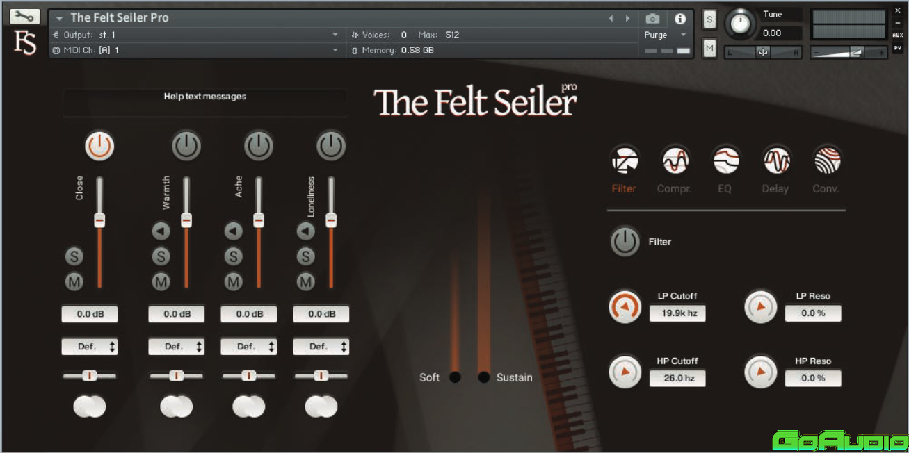The image size is (909, 453).
Task: Open the Close channel Def. output dropdown
Action: pyautogui.click(x=90, y=347)
